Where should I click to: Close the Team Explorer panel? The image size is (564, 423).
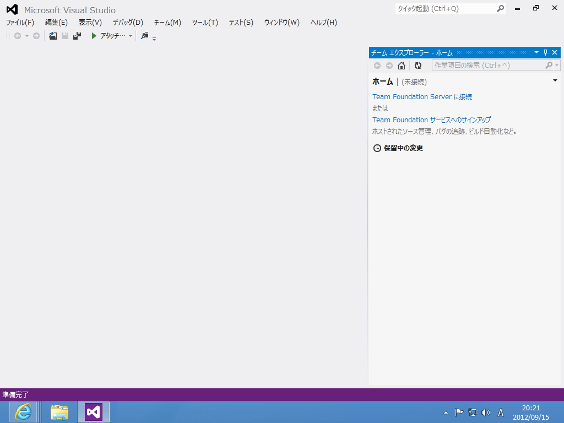tap(555, 52)
